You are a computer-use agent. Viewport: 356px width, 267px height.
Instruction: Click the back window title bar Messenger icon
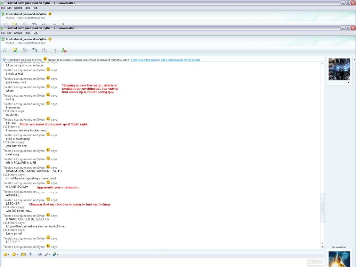[2, 3]
